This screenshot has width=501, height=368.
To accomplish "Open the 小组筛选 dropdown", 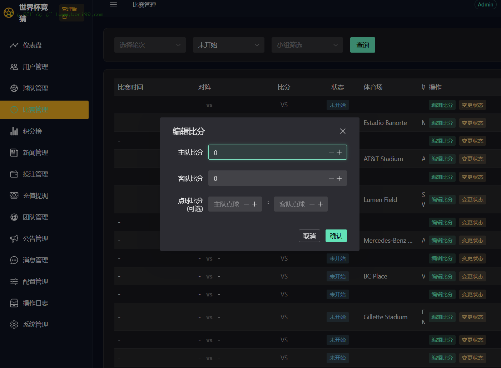I will click(x=307, y=45).
